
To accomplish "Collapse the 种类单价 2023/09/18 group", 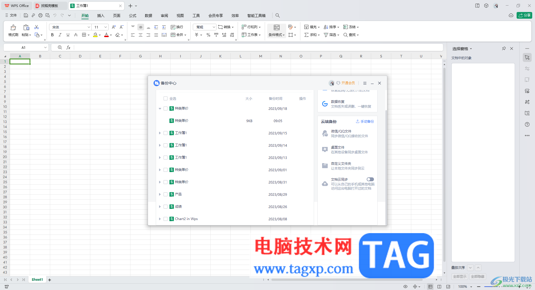I will tap(160, 108).
